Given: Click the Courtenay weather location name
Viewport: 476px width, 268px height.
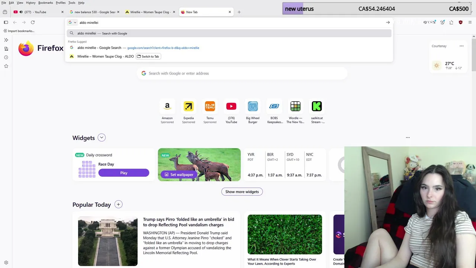Looking at the screenshot, I should tap(439, 46).
